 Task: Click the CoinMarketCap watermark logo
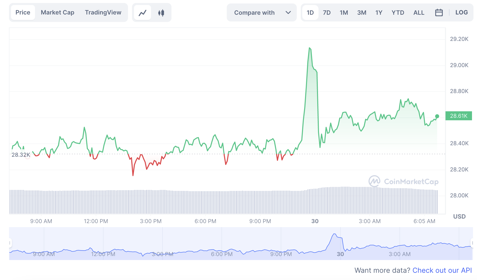pyautogui.click(x=403, y=181)
